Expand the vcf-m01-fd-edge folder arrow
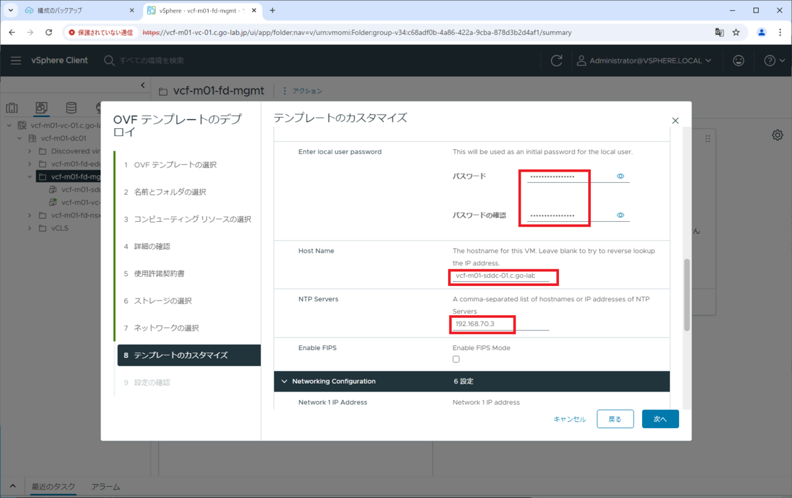This screenshot has width=792, height=498. [x=30, y=164]
